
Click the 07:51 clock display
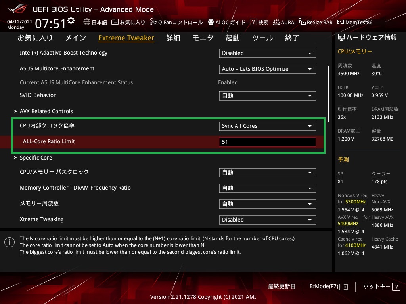click(50, 23)
